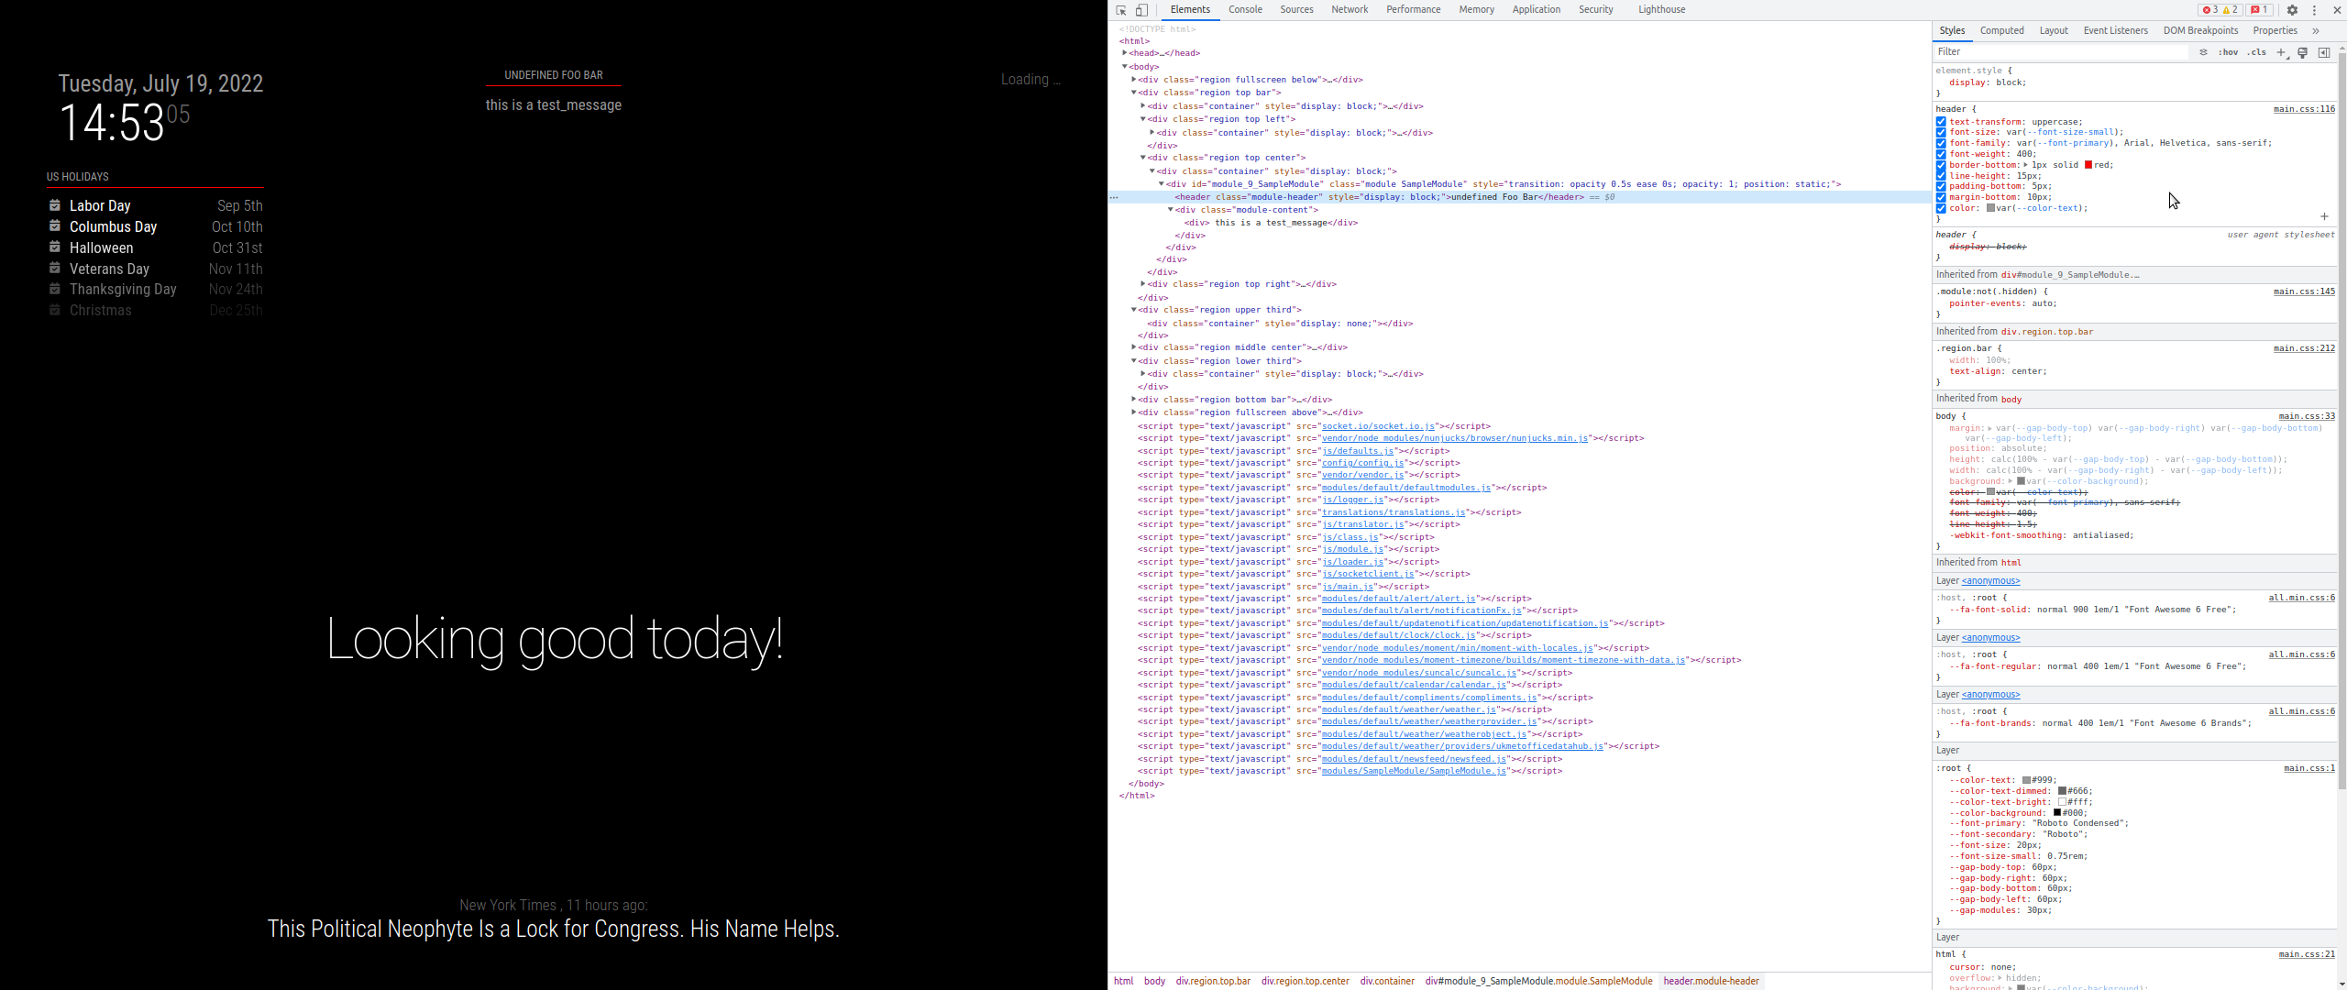Toggle the :hov element state button

2228,52
